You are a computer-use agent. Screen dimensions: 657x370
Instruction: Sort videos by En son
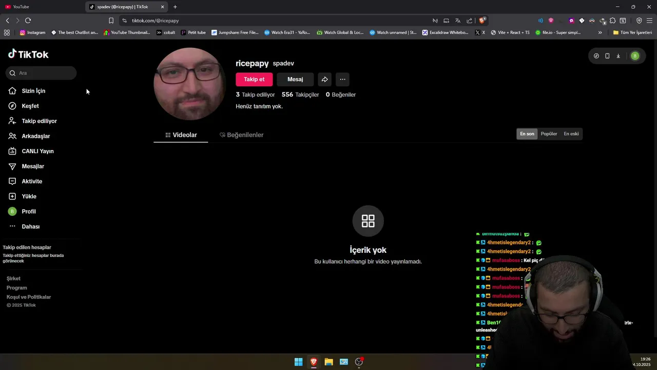pos(527,134)
